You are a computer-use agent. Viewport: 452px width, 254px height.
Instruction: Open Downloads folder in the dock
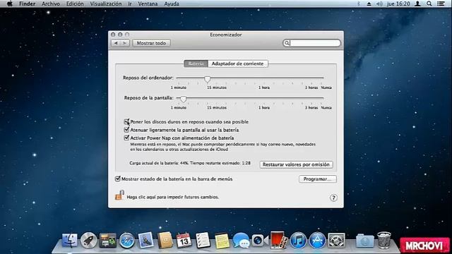coord(364,241)
